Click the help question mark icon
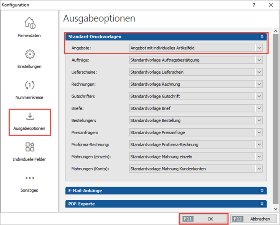Screen dimensions: 280x225 click(254, 5)
